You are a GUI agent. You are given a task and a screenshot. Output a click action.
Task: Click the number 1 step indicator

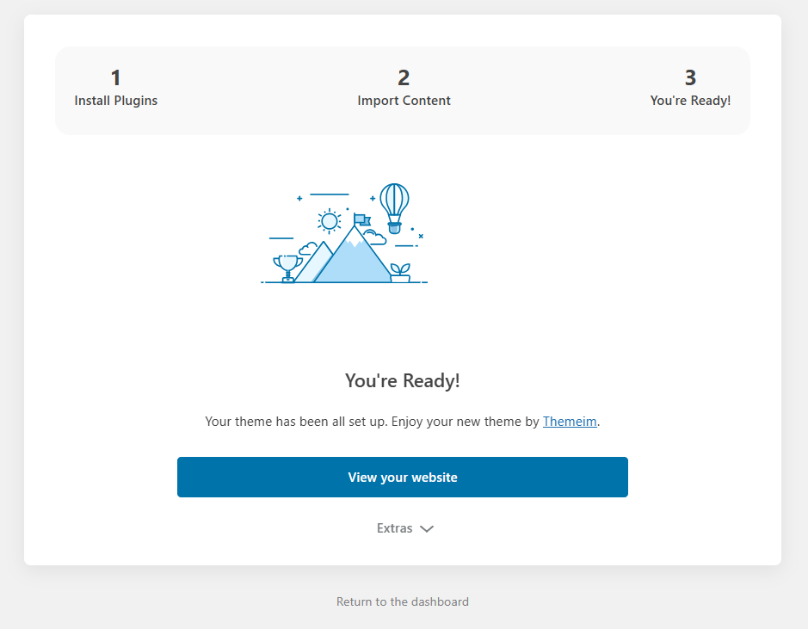tap(115, 77)
